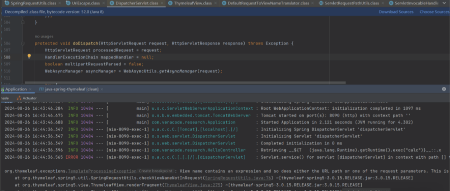Click the class icon on UriEscape.class tab

tap(68, 3)
